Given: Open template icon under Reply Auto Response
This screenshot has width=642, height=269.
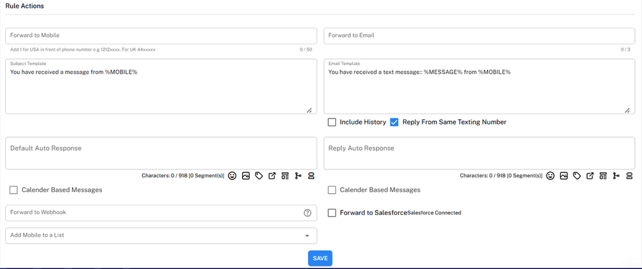Looking at the screenshot, I should tap(603, 176).
